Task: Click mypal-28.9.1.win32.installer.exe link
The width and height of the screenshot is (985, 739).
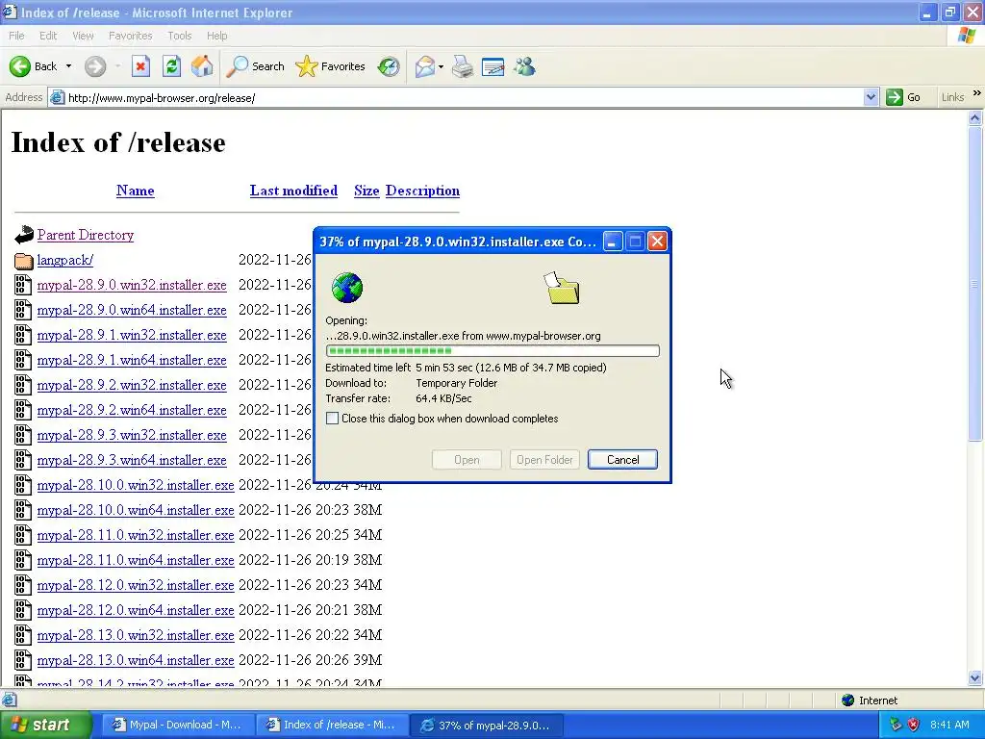Action: [132, 335]
